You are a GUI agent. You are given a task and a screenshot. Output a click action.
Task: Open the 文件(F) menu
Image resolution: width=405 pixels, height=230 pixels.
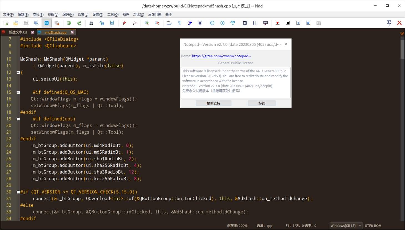8,14
